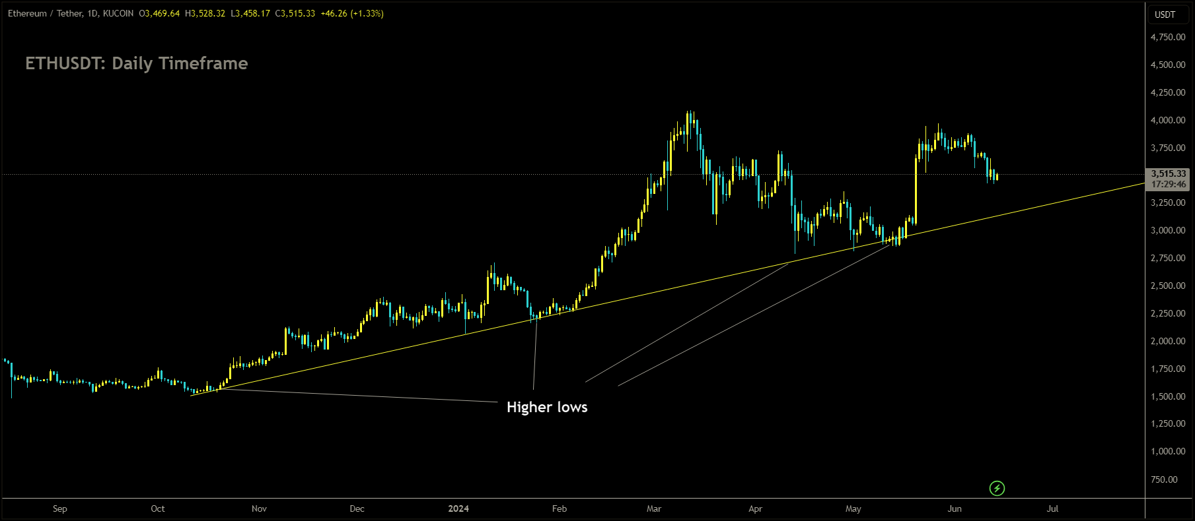The image size is (1195, 521).
Task: Click the 2024 label on time axis
Action: point(458,508)
